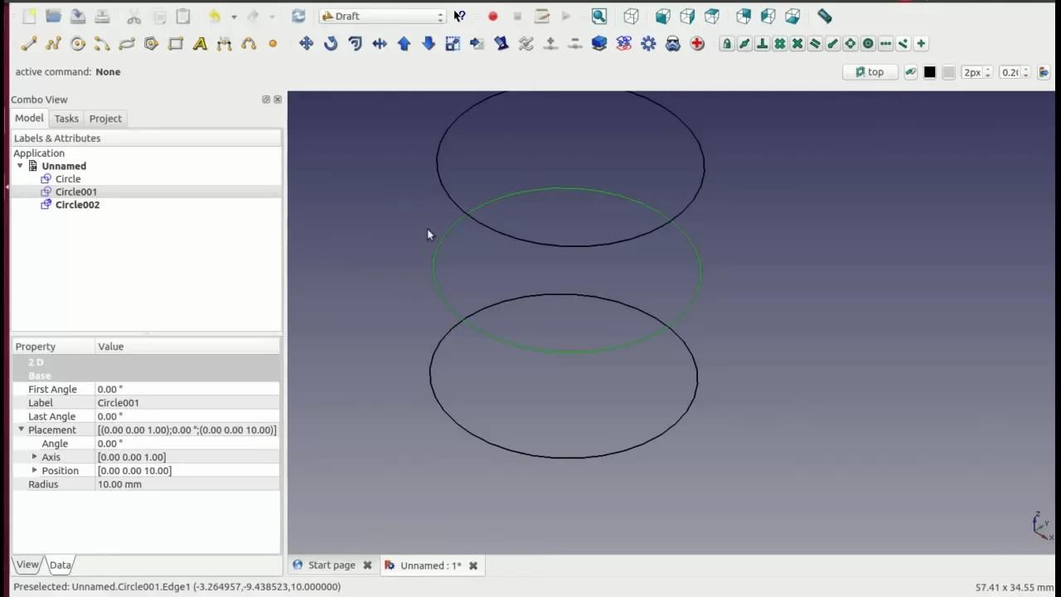1061x597 pixels.
Task: Toggle the snap lock button
Action: click(x=727, y=44)
